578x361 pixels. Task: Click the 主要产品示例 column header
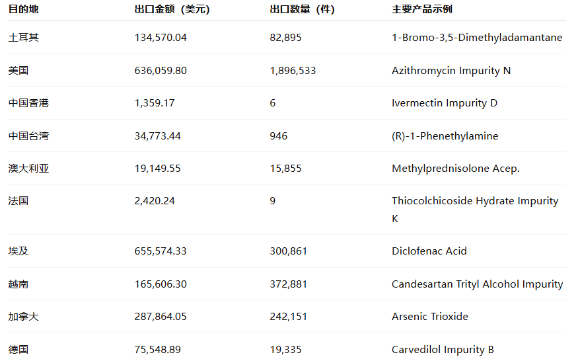point(422,10)
